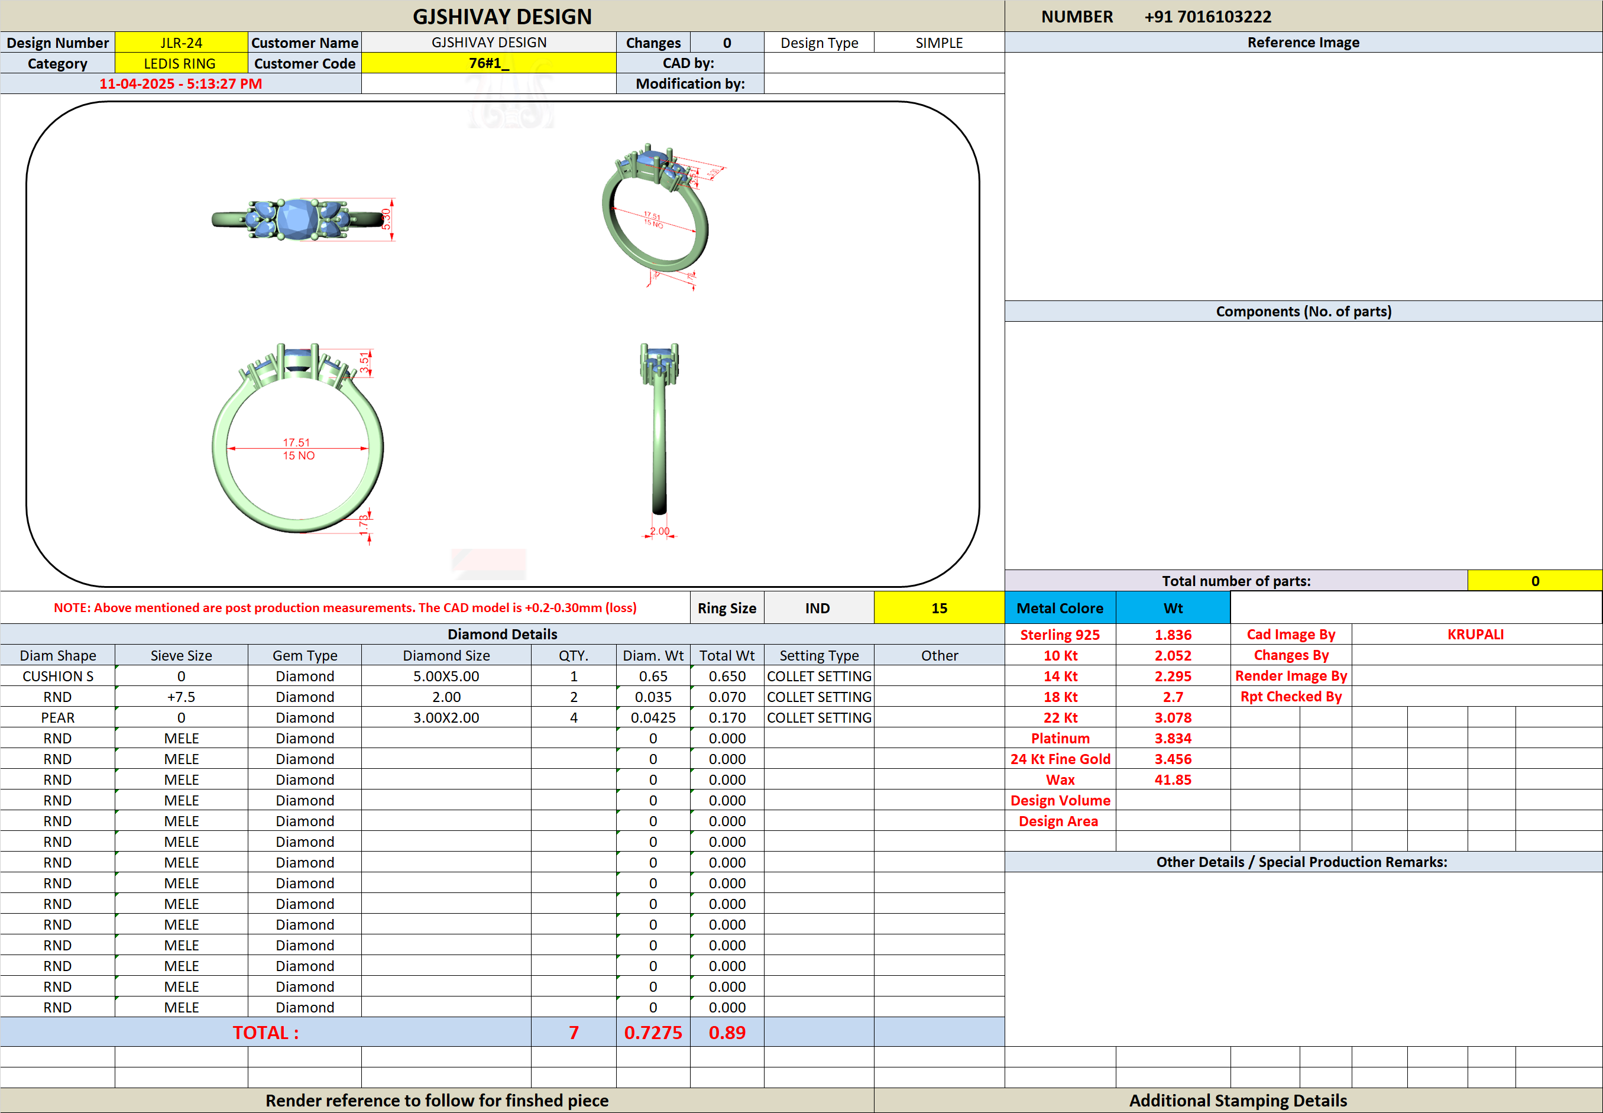
Task: Click the 0.0425 diamond weight cell
Action: [x=653, y=717]
